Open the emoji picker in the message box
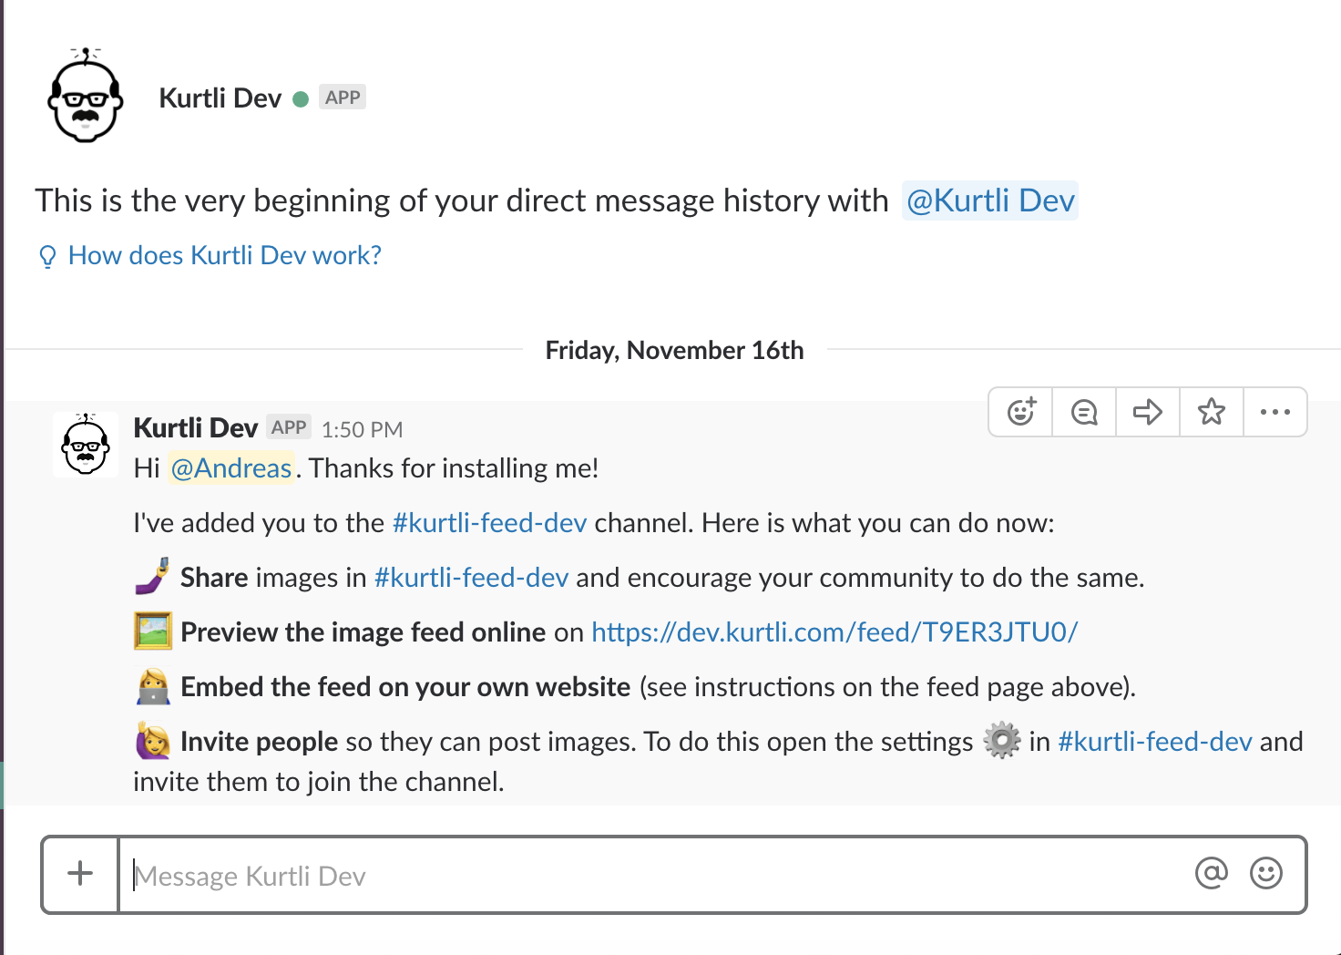1341x955 pixels. tap(1265, 873)
